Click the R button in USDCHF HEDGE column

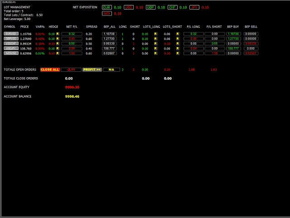58,44
